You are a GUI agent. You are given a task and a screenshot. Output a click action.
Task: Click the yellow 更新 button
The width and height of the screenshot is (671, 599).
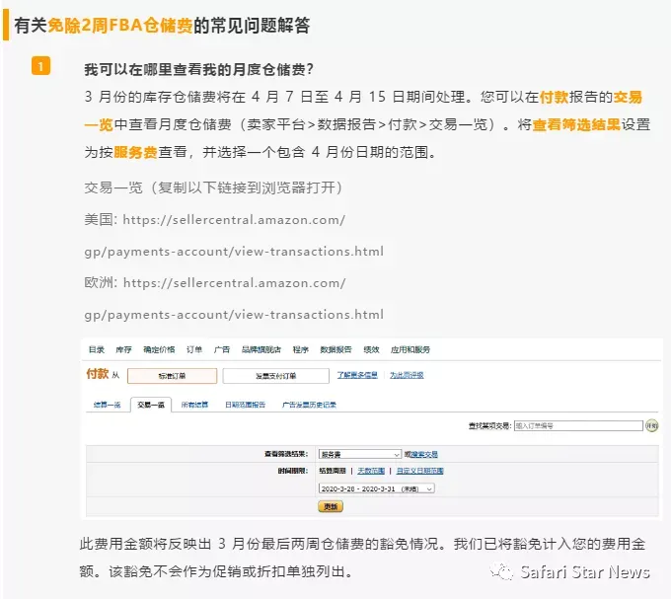(x=331, y=506)
